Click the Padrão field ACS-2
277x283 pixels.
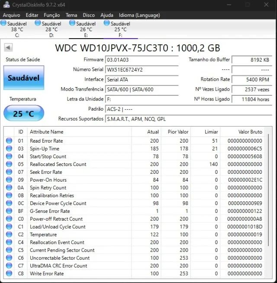pyautogui.click(x=189, y=109)
